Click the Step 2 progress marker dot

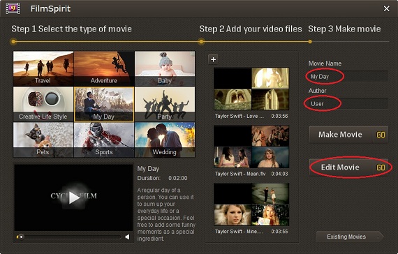201,41
